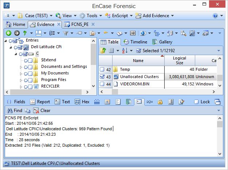Close the FCNS_PE tab
Screen dimensions: 228x170
pos(93,24)
